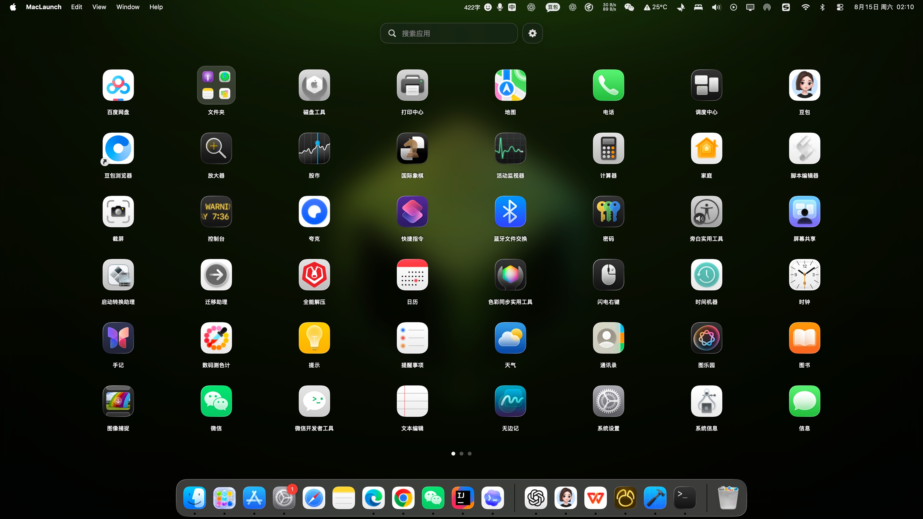Screen dimensions: 923x519
Task: Open 数码测色计 color meter
Action: click(216, 338)
